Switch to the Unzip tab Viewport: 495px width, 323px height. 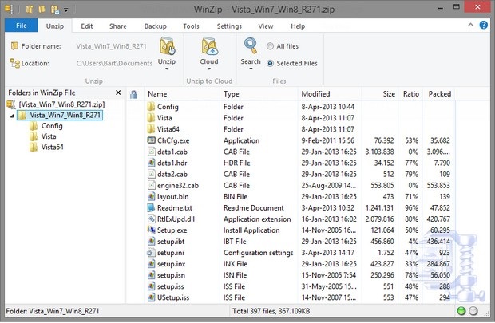point(55,26)
